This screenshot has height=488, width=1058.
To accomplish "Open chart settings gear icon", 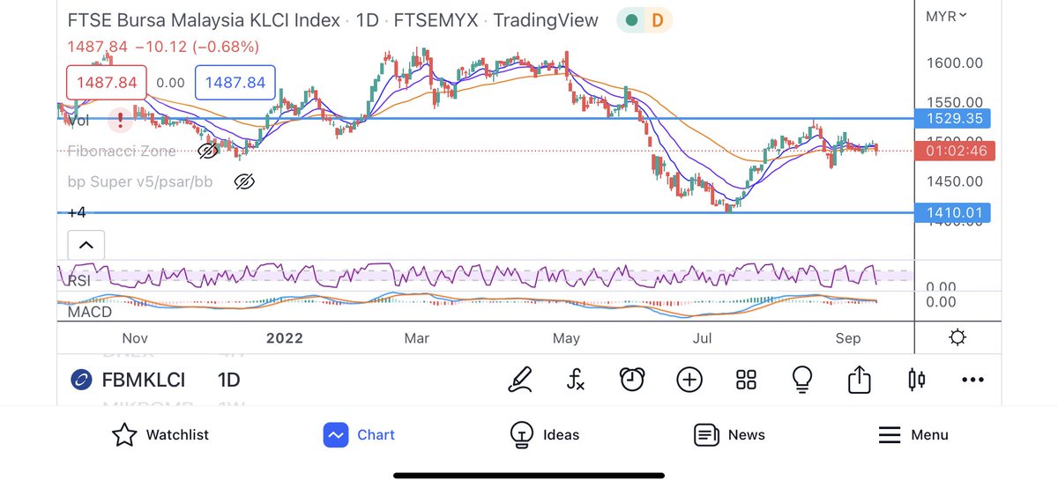I will tap(957, 337).
